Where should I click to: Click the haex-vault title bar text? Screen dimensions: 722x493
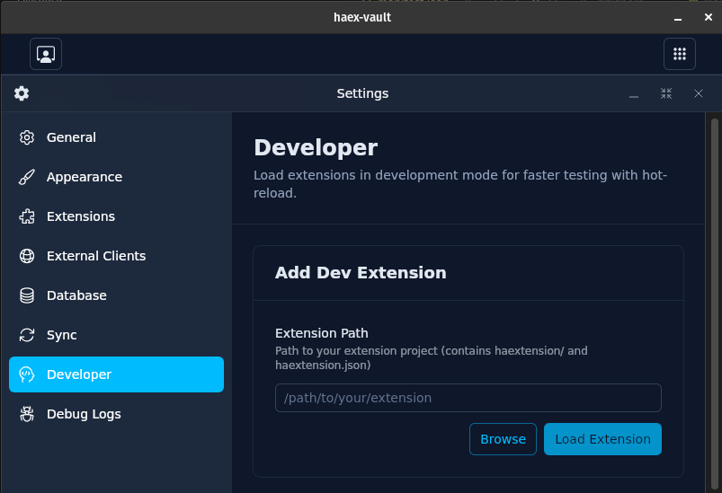coord(362,17)
